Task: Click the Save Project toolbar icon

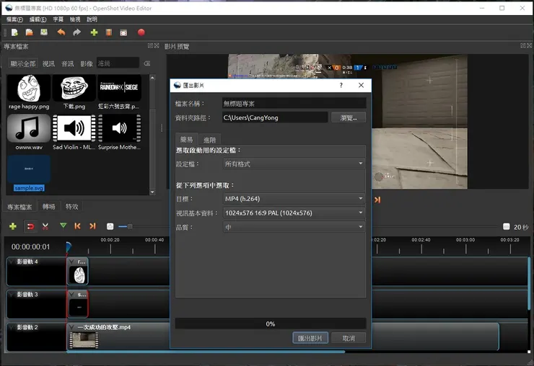Action: pos(44,32)
